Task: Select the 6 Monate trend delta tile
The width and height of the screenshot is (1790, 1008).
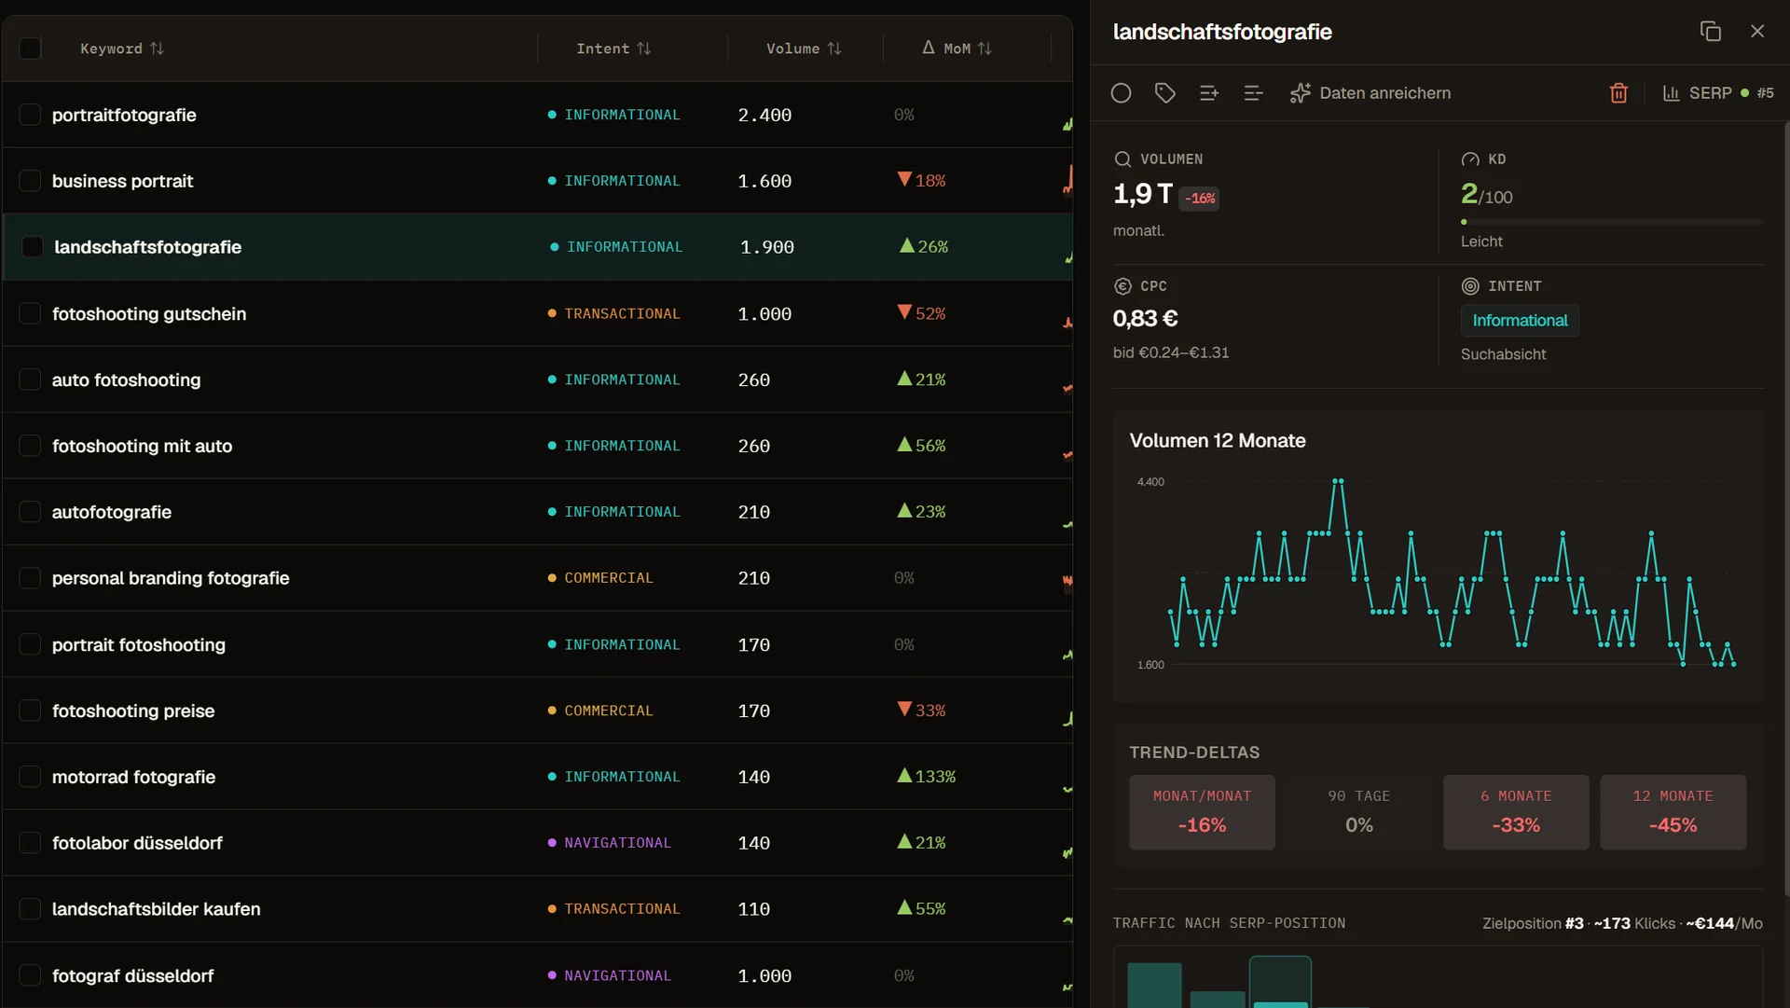Action: (x=1516, y=812)
